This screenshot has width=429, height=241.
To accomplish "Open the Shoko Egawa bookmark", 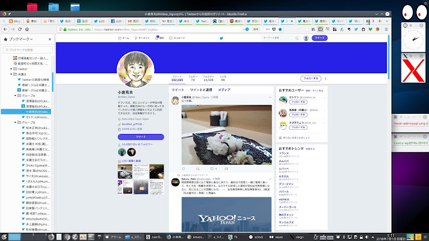I will click(x=36, y=165).
